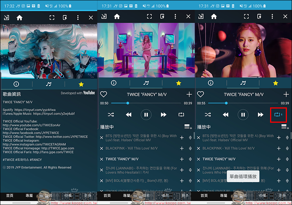Skip to next track in middle screen

pos(164,115)
